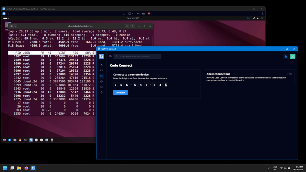The width and height of the screenshot is (306, 172).
Task: Open Firefox in the Ubuntu dock
Action: coord(4,140)
